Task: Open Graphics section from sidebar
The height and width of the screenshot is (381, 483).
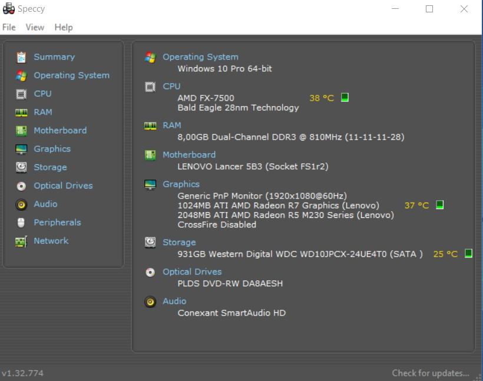Action: click(x=52, y=149)
